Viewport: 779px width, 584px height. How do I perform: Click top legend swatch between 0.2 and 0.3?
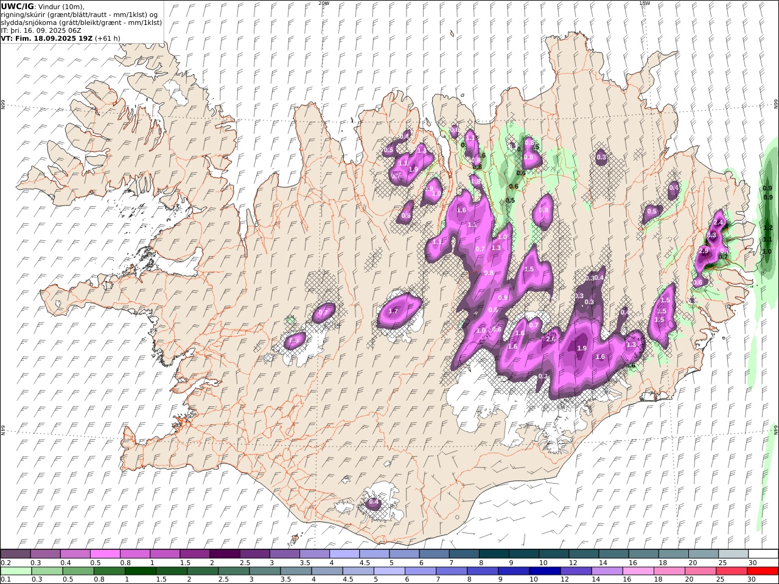tap(15, 554)
